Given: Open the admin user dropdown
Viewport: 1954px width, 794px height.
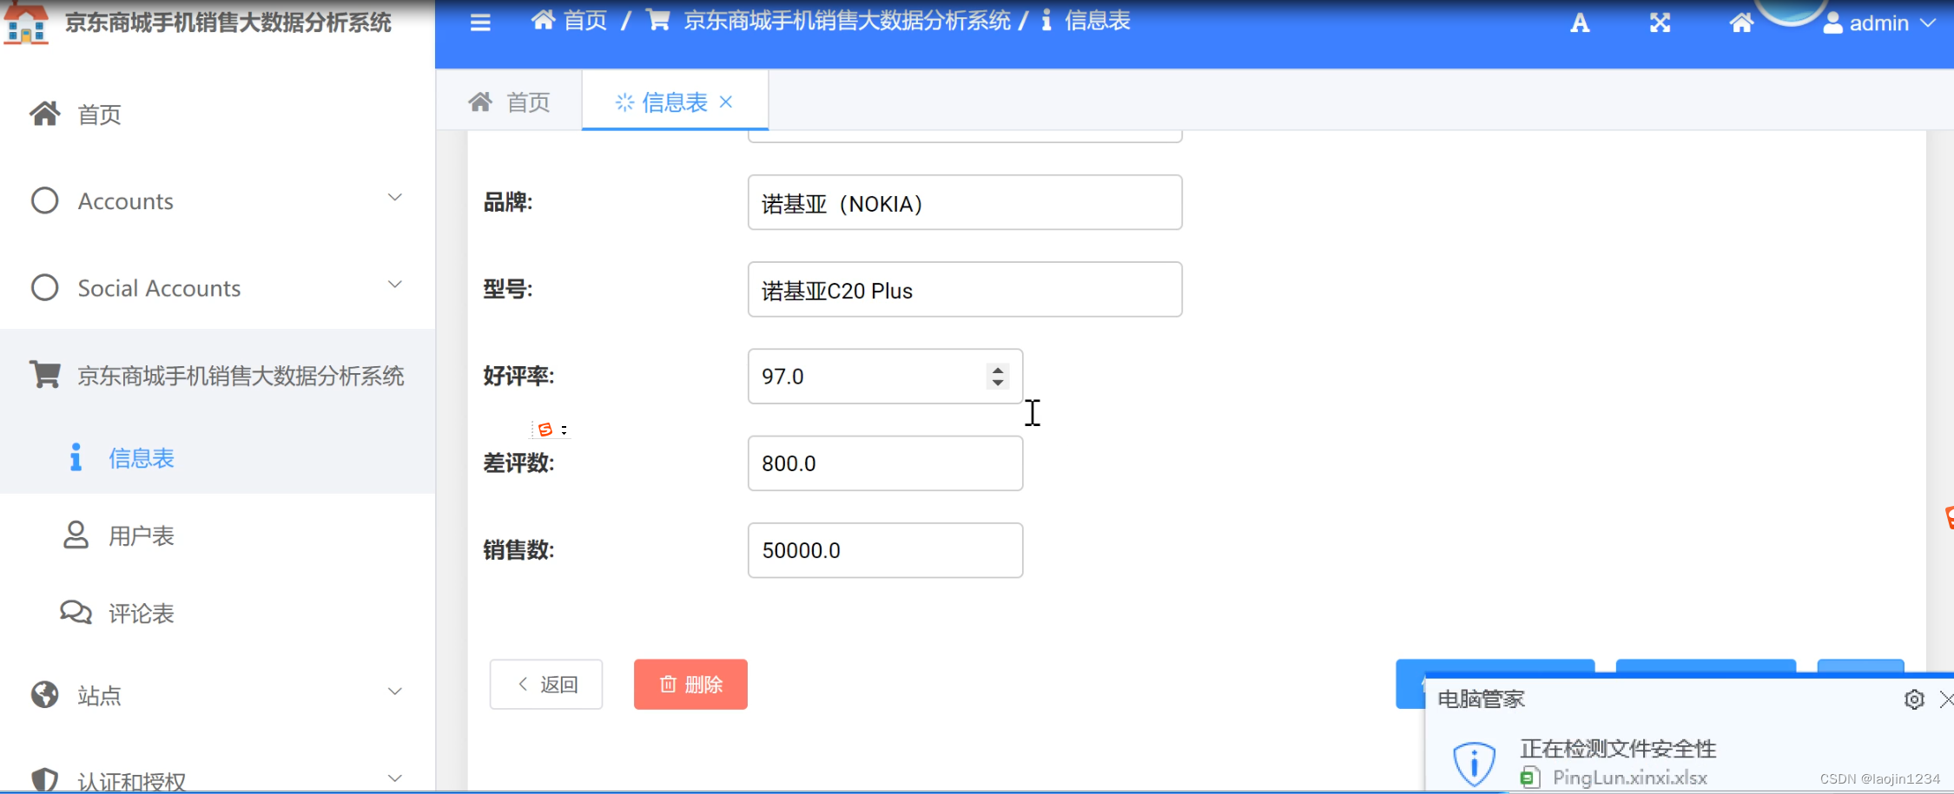Looking at the screenshot, I should coord(1879,23).
